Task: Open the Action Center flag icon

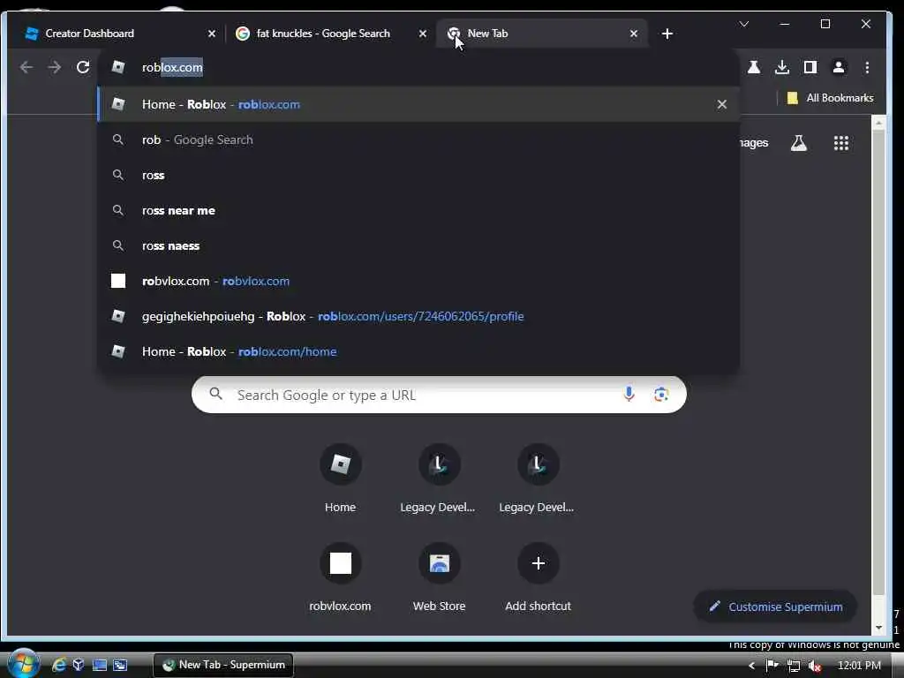Action: tap(772, 666)
